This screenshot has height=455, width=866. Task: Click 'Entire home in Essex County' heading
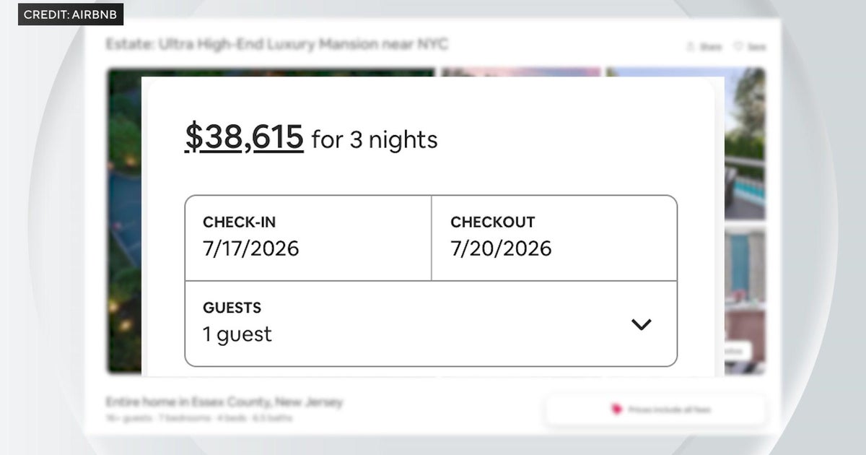tap(224, 402)
